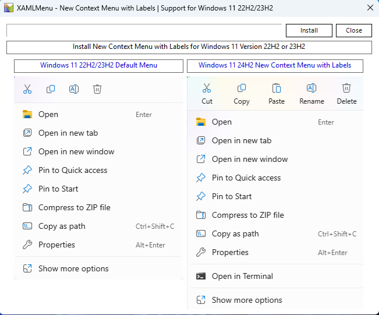Open Properties in the 24H2 menu
The width and height of the screenshot is (379, 315).
[276, 252]
